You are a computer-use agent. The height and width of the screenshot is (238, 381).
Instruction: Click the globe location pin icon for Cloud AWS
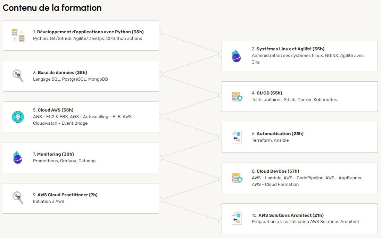tap(18, 117)
